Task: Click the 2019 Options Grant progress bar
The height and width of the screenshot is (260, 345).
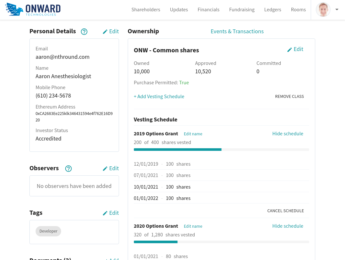Action: 221,150
